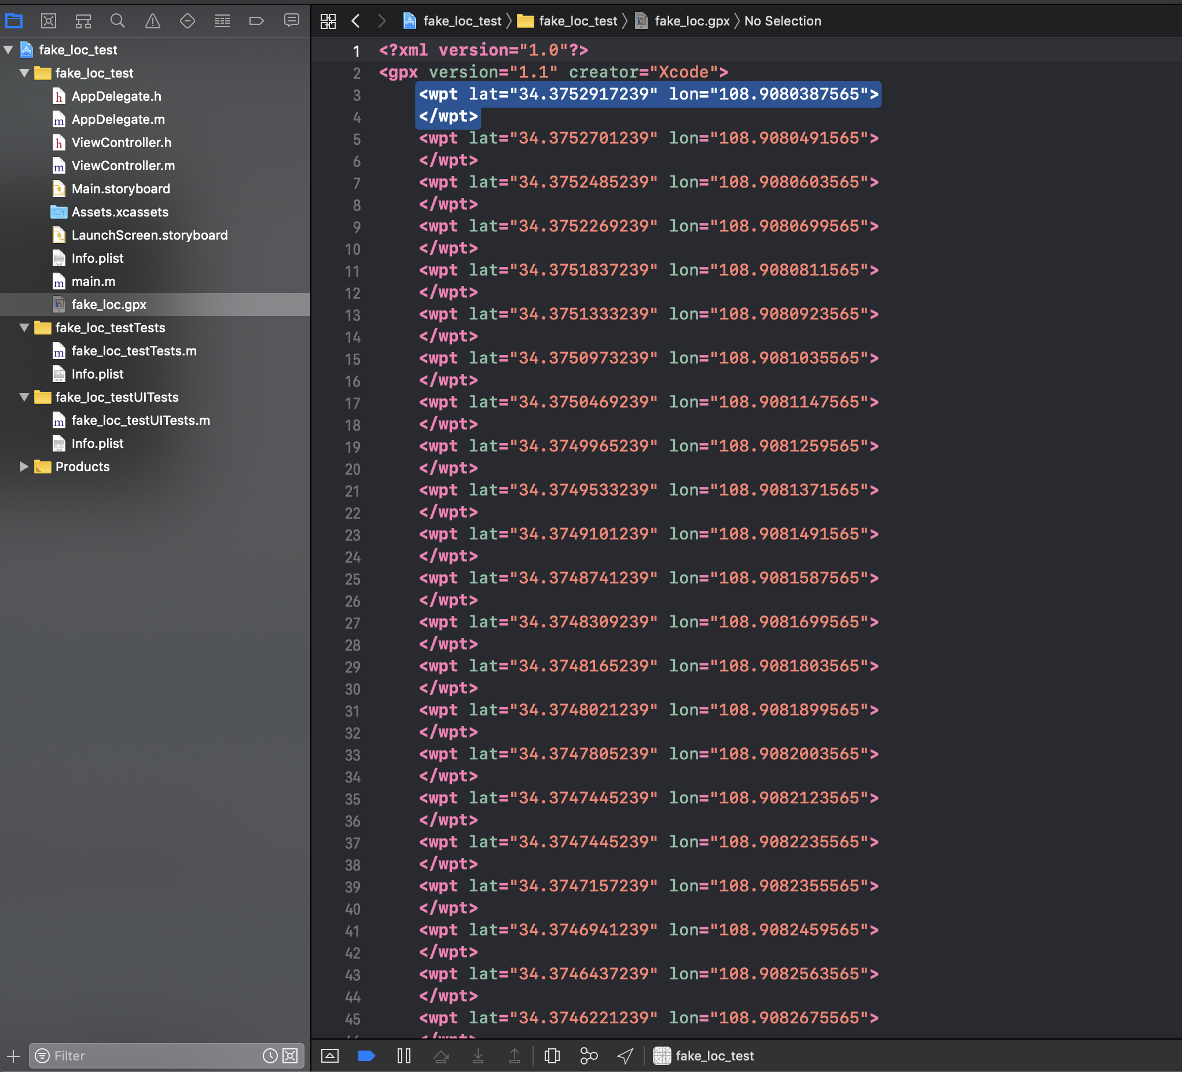Open Assets.xcassets catalog
Screen dimensions: 1182x1072
point(120,212)
